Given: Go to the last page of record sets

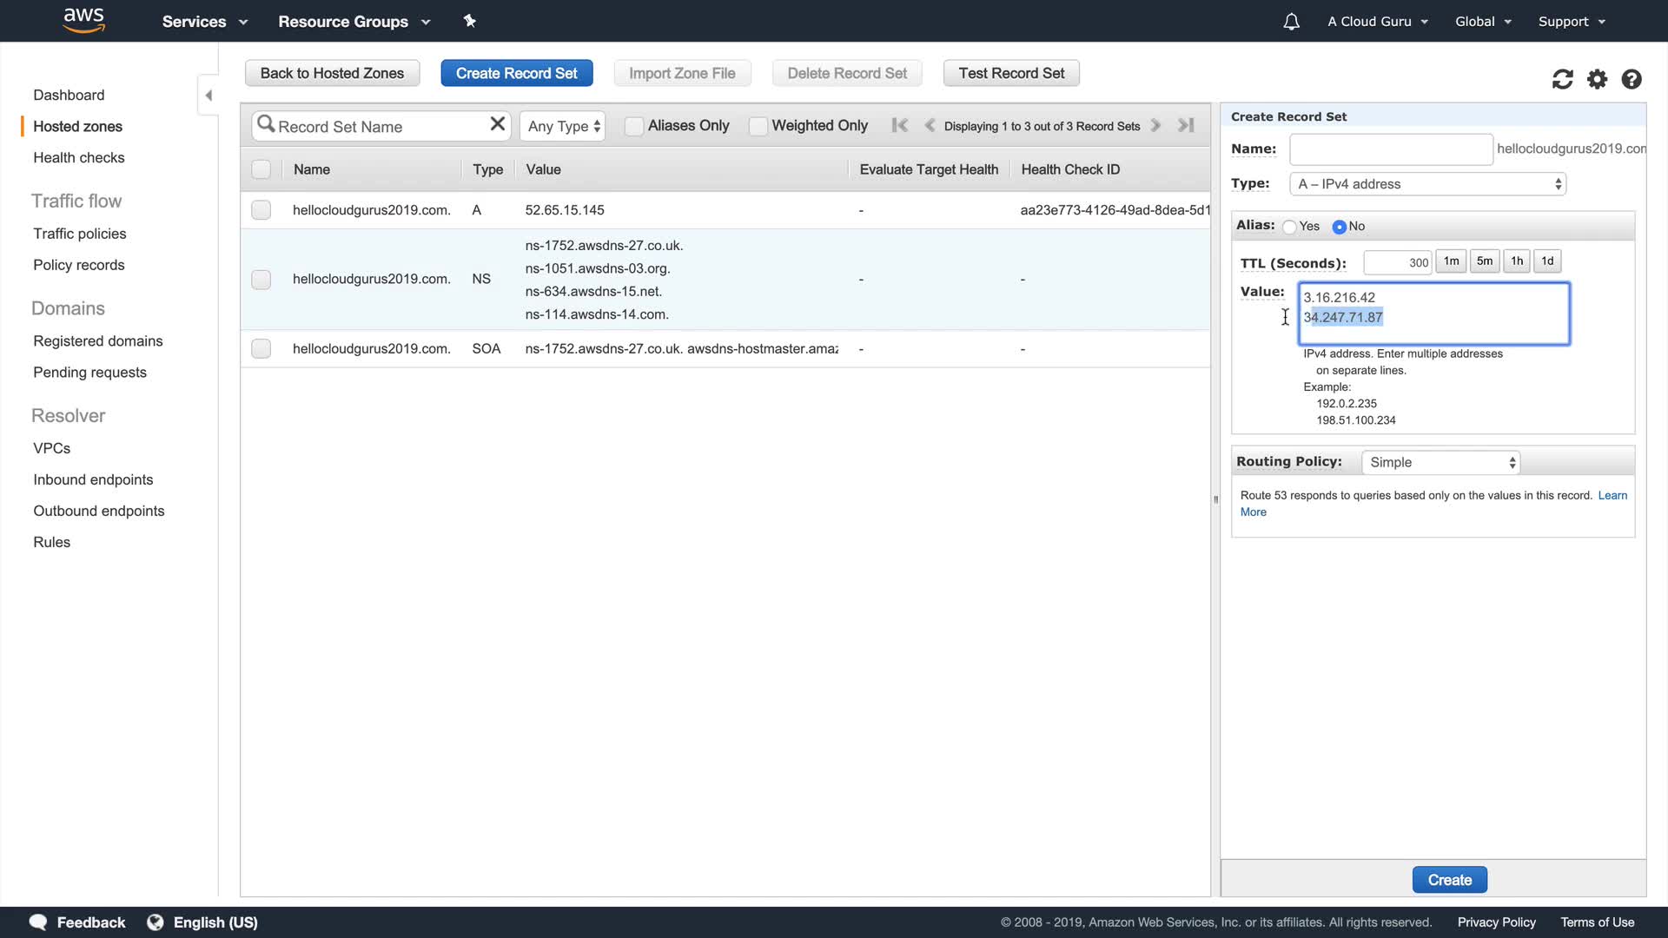Looking at the screenshot, I should tap(1186, 125).
